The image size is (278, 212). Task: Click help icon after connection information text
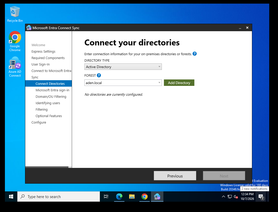click(x=194, y=54)
